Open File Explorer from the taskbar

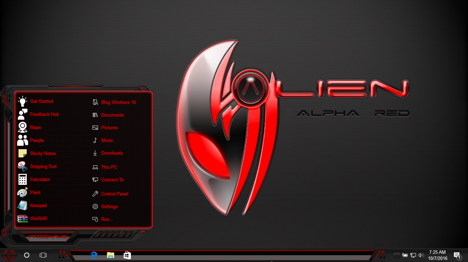click(x=110, y=255)
